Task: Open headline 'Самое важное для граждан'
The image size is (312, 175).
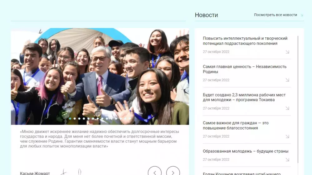Action: click(236, 125)
